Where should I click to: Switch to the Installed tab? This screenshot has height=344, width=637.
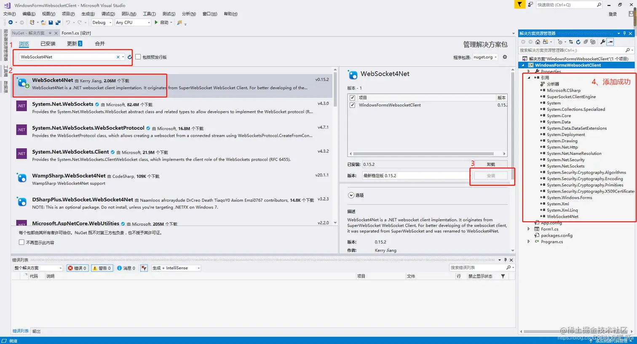48,44
